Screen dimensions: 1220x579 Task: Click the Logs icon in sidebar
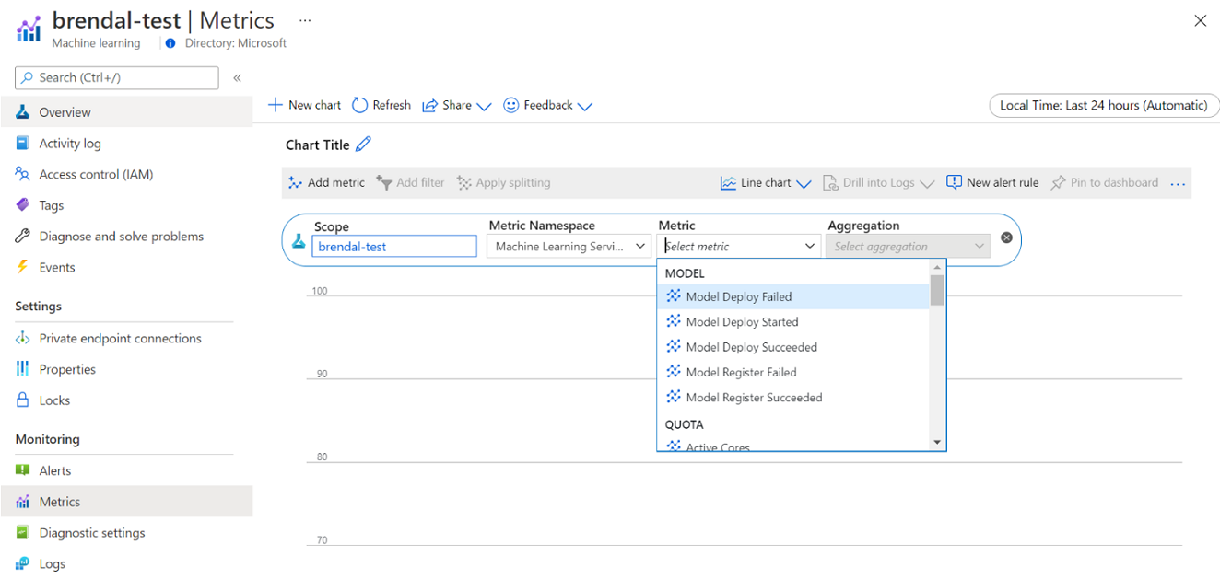(x=23, y=563)
